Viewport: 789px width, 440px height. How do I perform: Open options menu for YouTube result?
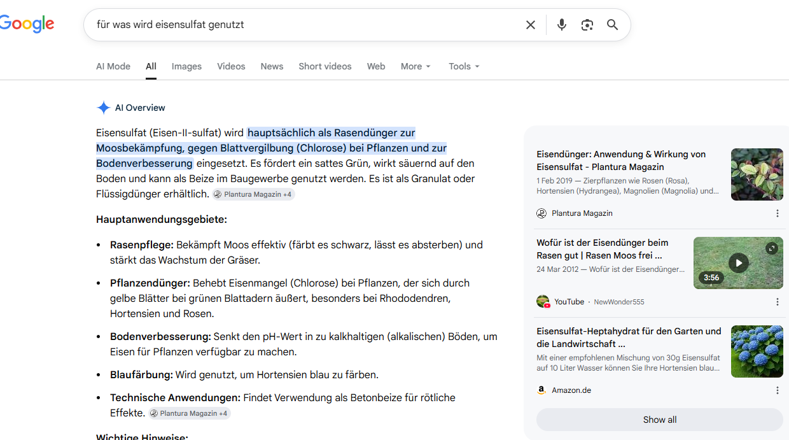[x=778, y=302]
